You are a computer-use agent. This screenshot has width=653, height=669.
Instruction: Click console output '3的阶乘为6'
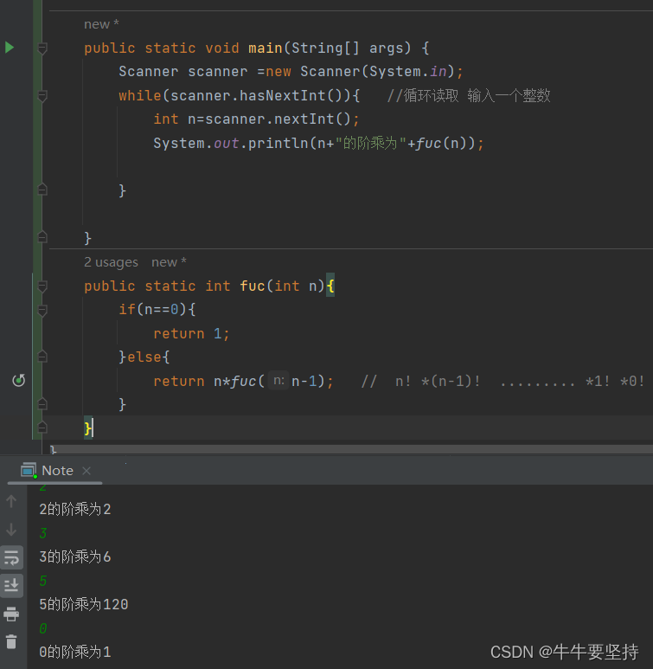[x=75, y=556]
